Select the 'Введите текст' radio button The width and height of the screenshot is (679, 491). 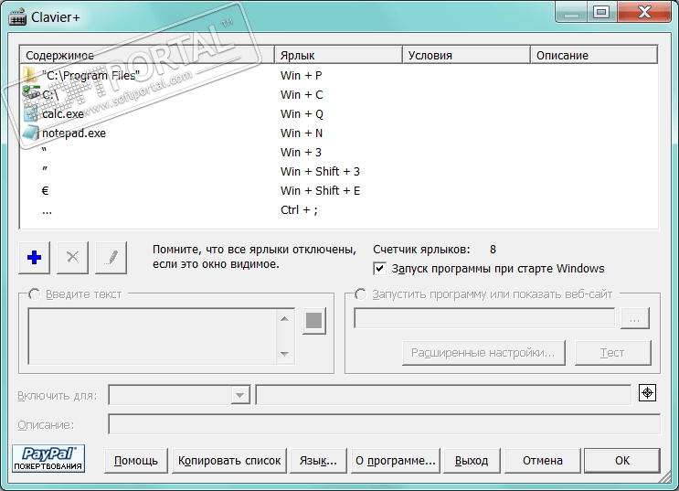point(34,294)
